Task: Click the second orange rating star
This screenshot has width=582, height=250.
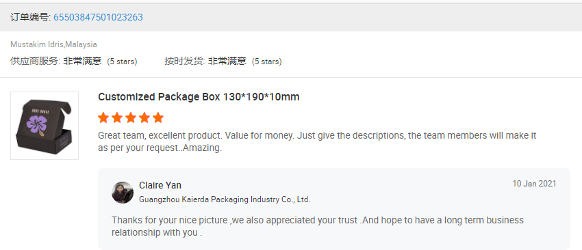Action: point(117,118)
